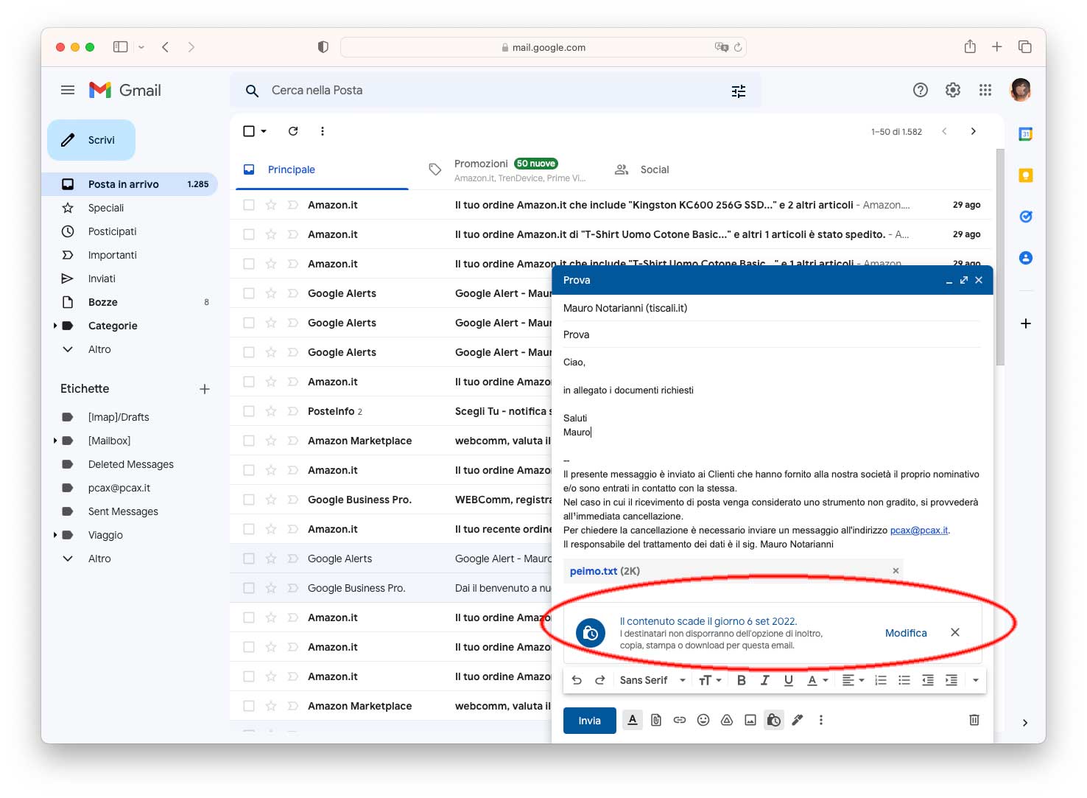The height and width of the screenshot is (798, 1087).
Task: Open the Gmail main menu hamburger icon
Action: pos(68,90)
